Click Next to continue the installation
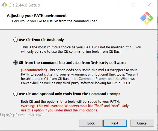The width and height of the screenshot is (158, 131). (115, 123)
